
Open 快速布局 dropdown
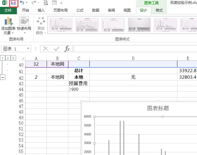(24, 25)
